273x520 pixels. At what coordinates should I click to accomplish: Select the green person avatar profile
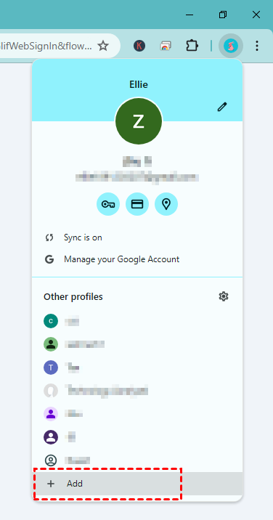tap(137, 344)
